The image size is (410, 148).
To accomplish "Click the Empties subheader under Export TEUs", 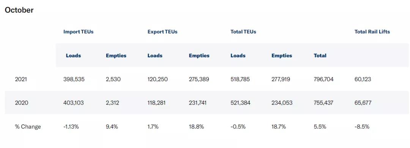I will 199,56.
